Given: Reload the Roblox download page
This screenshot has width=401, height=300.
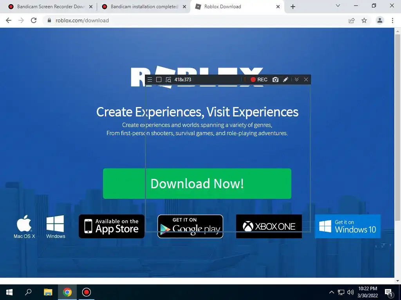Looking at the screenshot, I should click(x=34, y=20).
